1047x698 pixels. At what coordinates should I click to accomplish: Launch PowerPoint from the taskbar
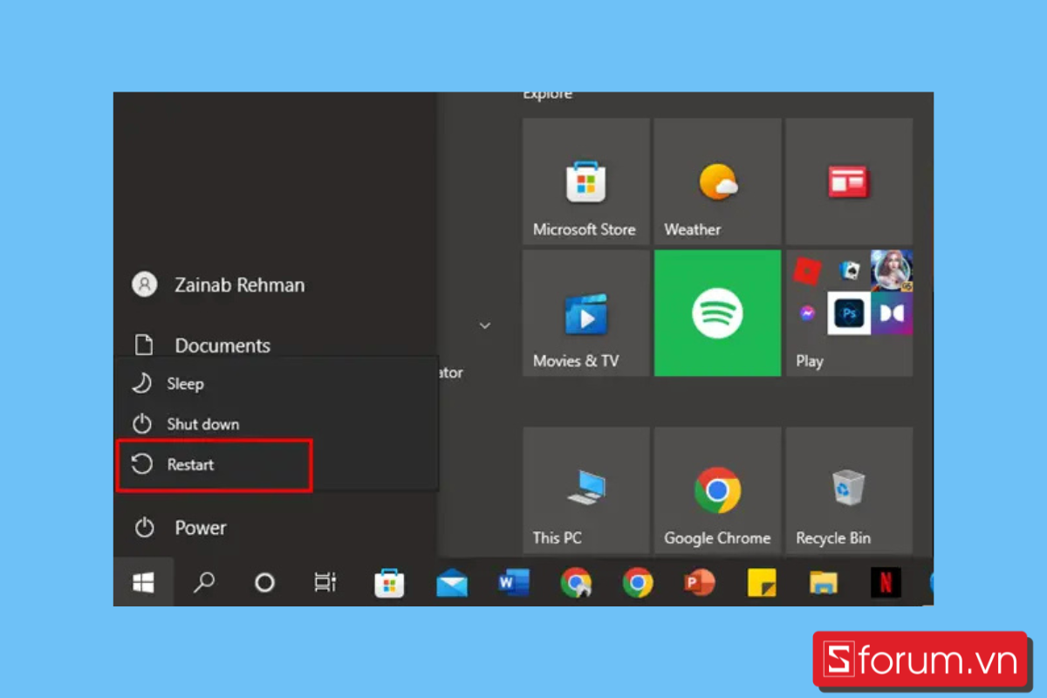point(700,583)
